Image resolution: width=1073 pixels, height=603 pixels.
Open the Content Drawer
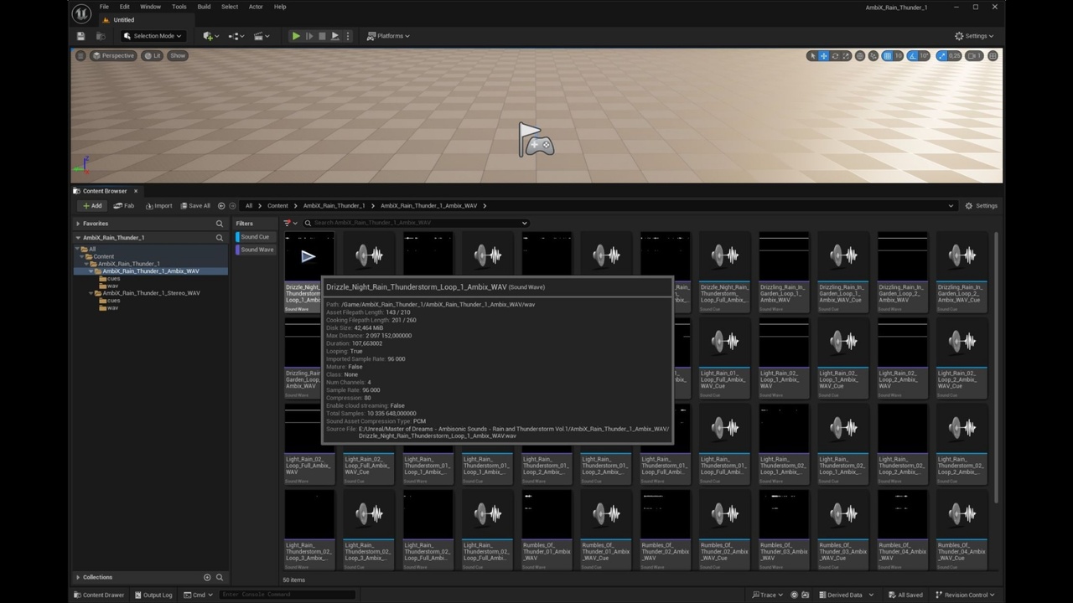(99, 595)
